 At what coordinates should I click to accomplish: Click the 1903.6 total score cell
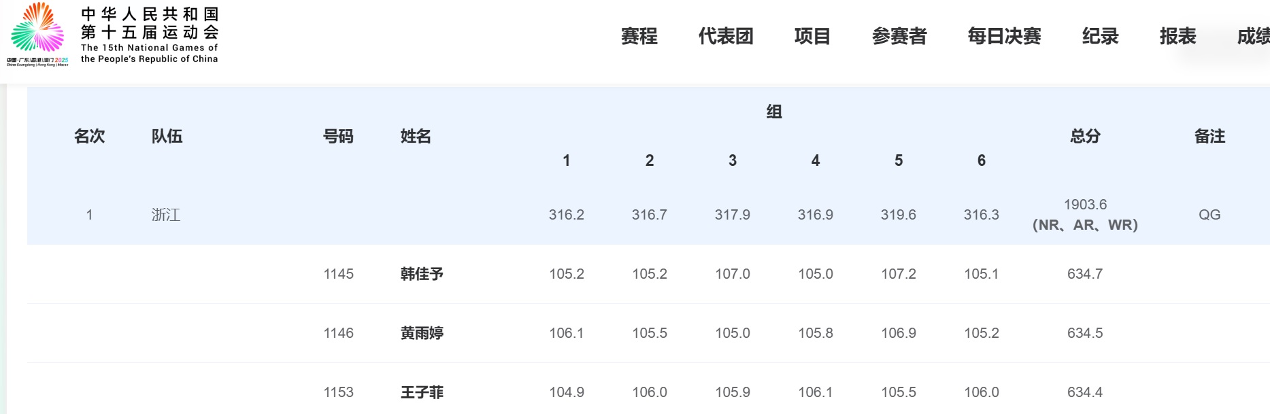coord(1085,205)
